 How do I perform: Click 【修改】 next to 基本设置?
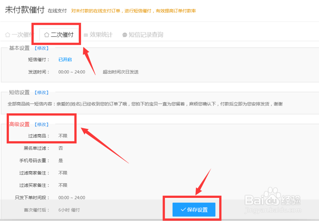[x=41, y=48]
